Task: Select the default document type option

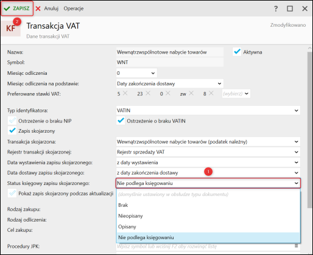Action: click(x=208, y=194)
